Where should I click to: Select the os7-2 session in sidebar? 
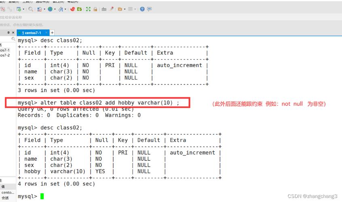tap(5, 55)
